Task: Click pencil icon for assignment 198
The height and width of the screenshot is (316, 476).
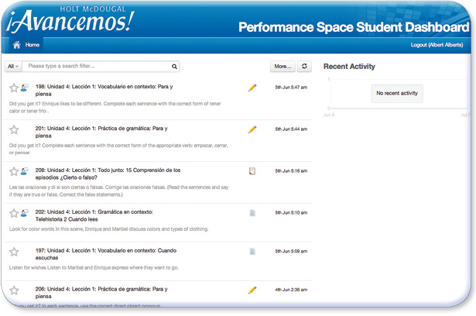Action: pyautogui.click(x=252, y=88)
